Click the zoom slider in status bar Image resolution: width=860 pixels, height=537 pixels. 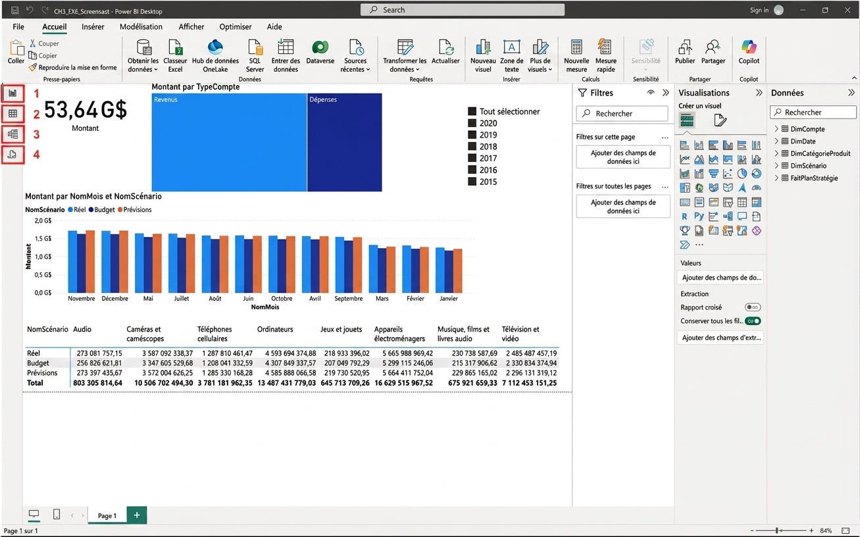(x=781, y=530)
